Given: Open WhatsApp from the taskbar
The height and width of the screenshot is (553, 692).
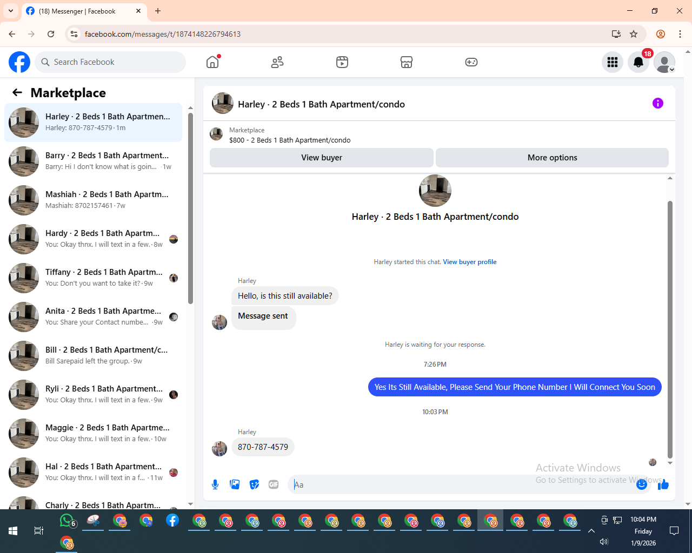Looking at the screenshot, I should [x=66, y=521].
